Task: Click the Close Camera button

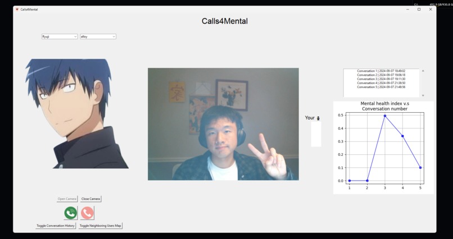Action: tap(90, 199)
